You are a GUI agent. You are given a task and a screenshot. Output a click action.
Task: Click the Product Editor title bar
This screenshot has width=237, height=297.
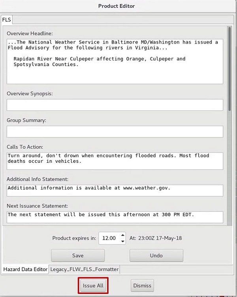[117, 6]
